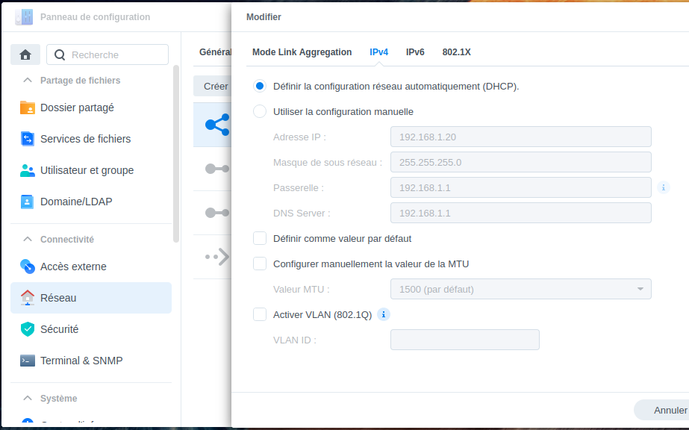Open Réseau in sidebar
The image size is (689, 430).
click(91, 298)
